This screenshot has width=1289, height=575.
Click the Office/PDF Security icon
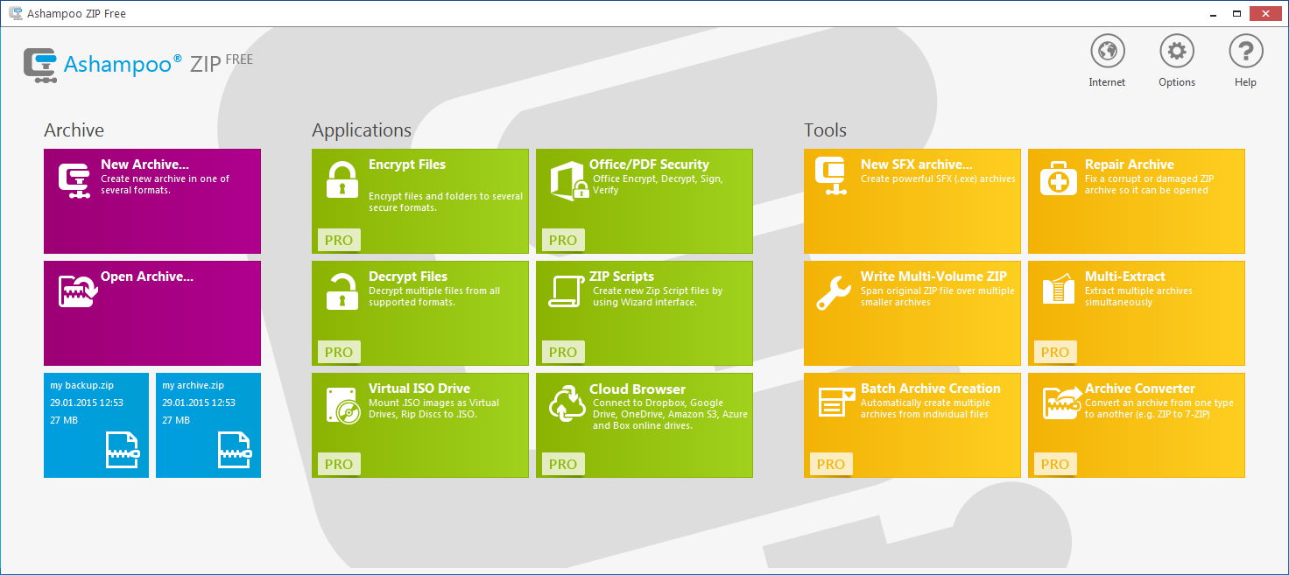pyautogui.click(x=567, y=180)
